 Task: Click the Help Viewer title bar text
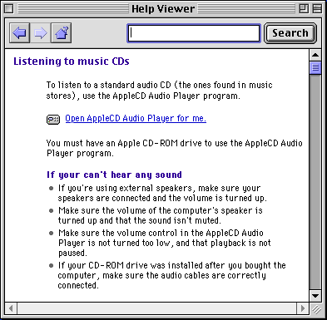[x=163, y=9]
